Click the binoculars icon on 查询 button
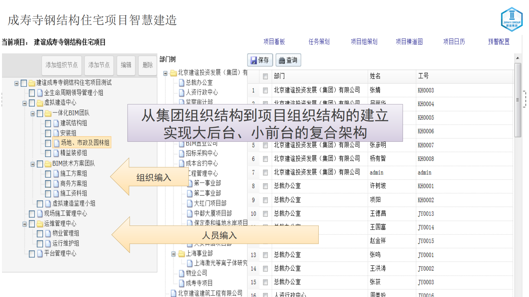Screen dimensions: 529x297 282,60
